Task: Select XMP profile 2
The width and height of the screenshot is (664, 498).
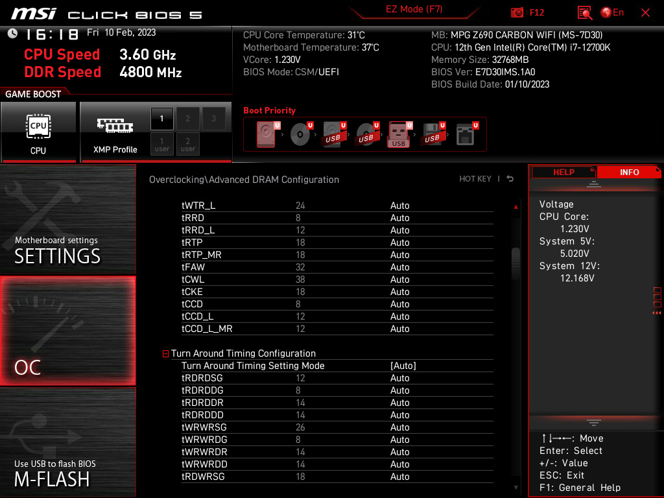Action: (x=187, y=119)
